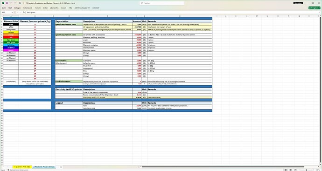This screenshot has height=171, width=322.
Task: Click the Anmelden sign-in button
Action: click(x=298, y=3)
